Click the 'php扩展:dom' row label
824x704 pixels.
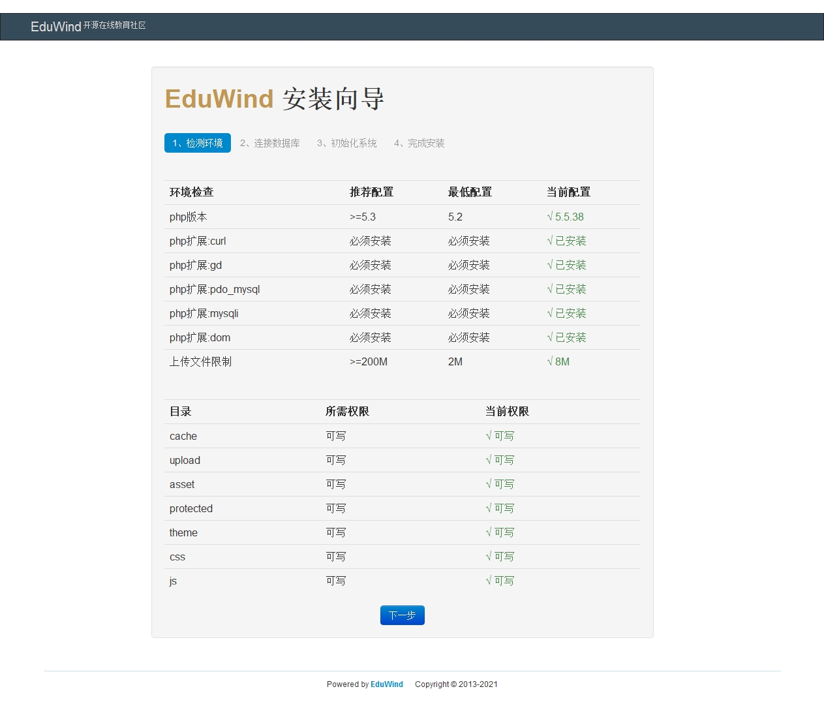coord(200,337)
